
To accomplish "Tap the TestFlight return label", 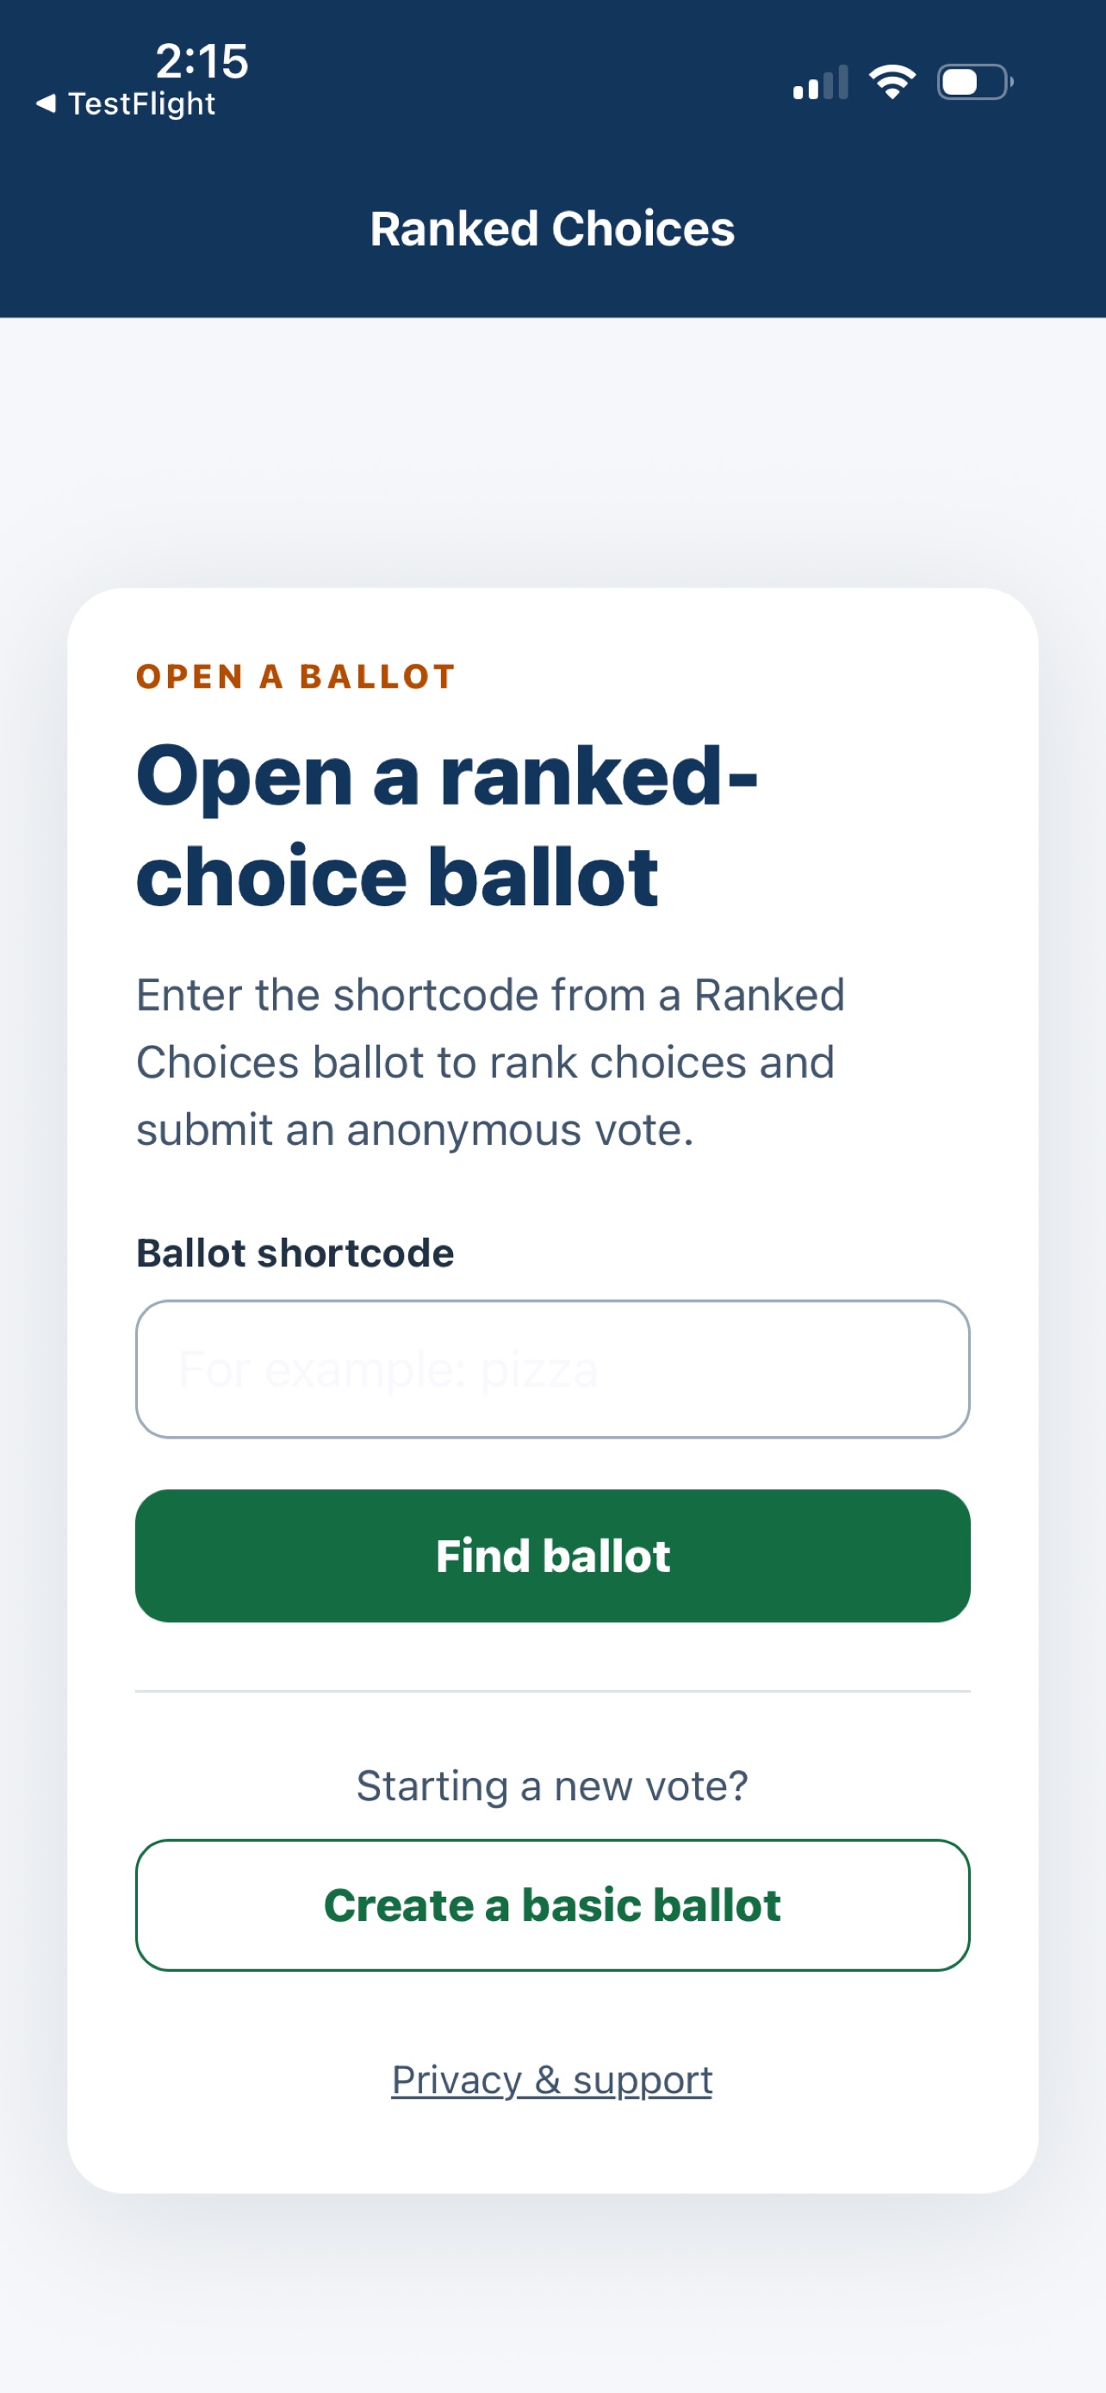I will click(x=141, y=103).
